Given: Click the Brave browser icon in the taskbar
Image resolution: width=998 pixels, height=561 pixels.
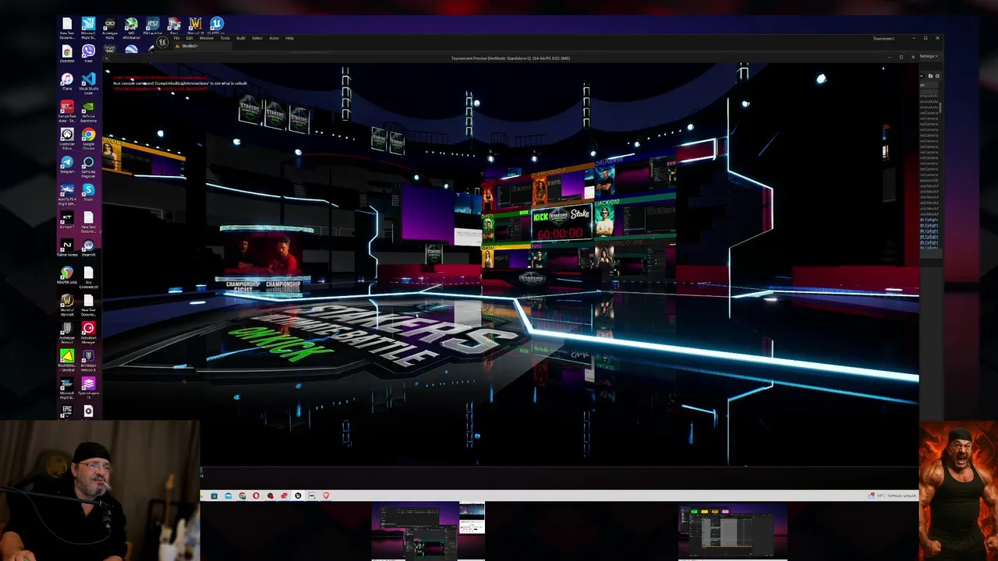Looking at the screenshot, I should 326,496.
